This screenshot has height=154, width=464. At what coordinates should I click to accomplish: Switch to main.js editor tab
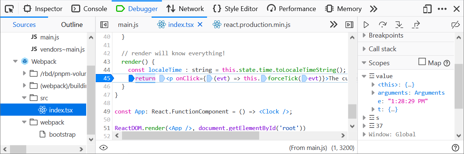click(x=128, y=25)
